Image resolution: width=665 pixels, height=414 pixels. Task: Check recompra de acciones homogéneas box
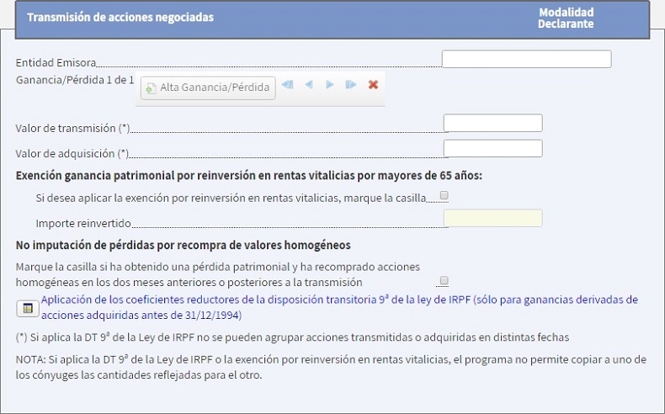point(444,280)
